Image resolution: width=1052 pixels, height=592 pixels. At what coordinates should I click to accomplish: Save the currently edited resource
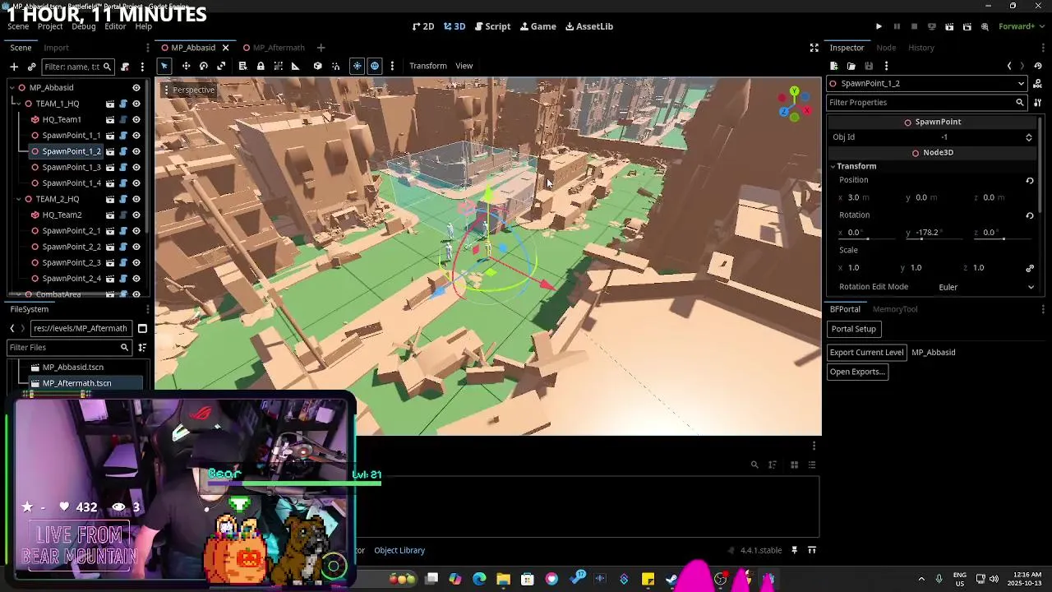pyautogui.click(x=869, y=66)
